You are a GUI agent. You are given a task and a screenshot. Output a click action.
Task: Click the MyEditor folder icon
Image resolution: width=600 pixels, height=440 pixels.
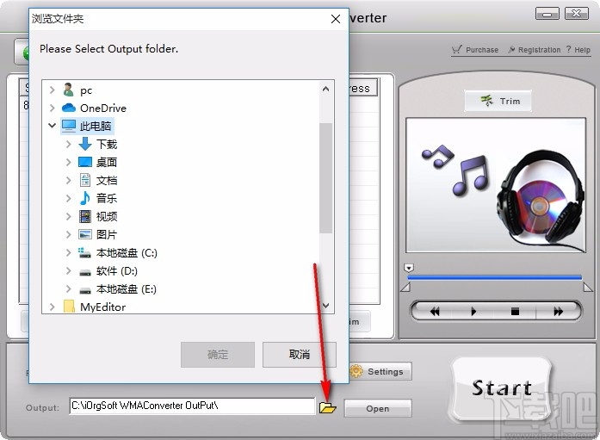(x=69, y=307)
